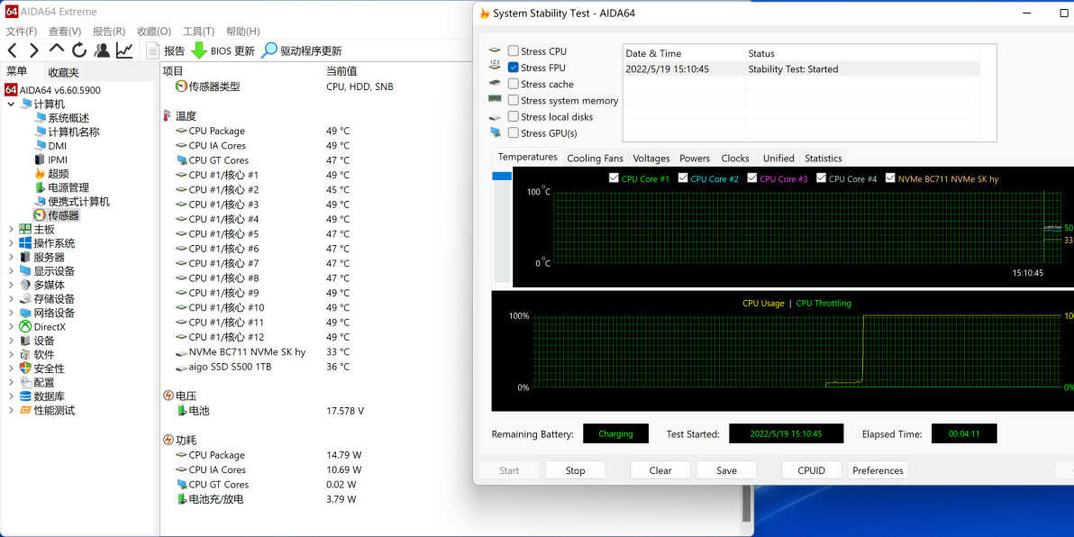The width and height of the screenshot is (1074, 537).
Task: Open the 电源管理 power management entry
Action: tap(68, 187)
